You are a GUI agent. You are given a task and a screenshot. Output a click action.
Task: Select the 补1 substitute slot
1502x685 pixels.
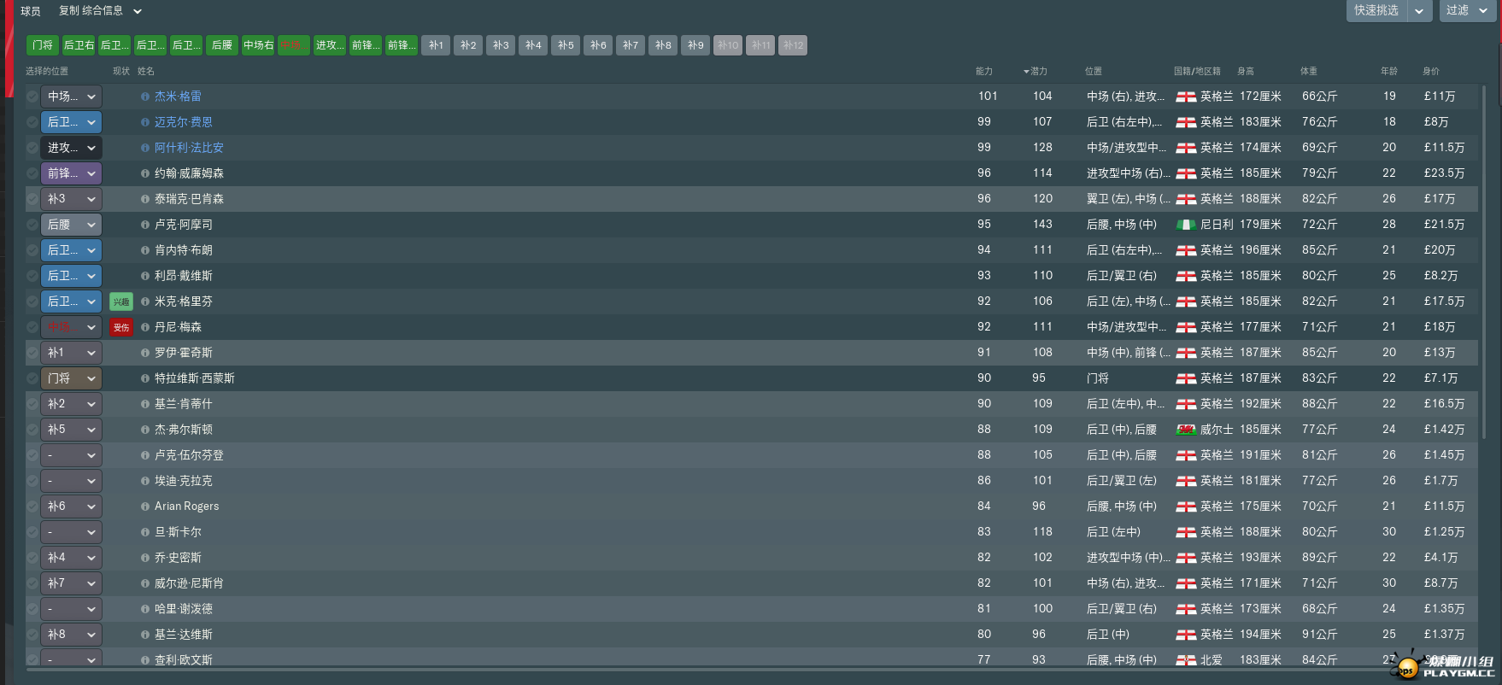pyautogui.click(x=436, y=45)
